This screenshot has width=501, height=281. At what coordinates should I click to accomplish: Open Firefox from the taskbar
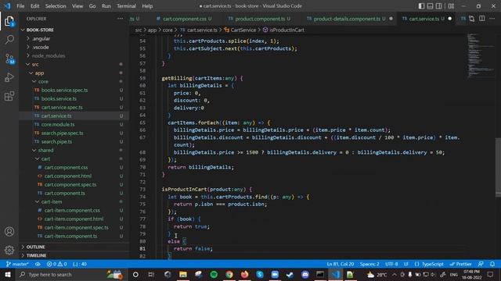click(244, 275)
